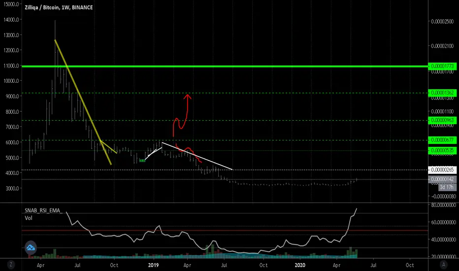459x271 pixels.
Task: Select the long yellow descending trendline
Action: pos(83,102)
